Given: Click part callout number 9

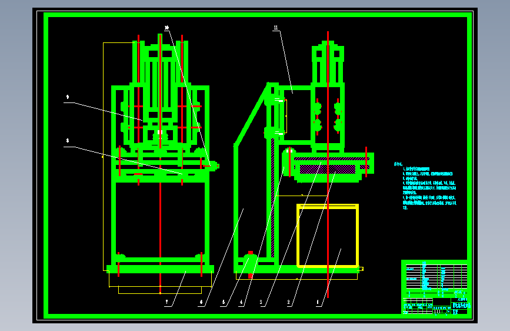Looking at the screenshot, I should [68, 97].
